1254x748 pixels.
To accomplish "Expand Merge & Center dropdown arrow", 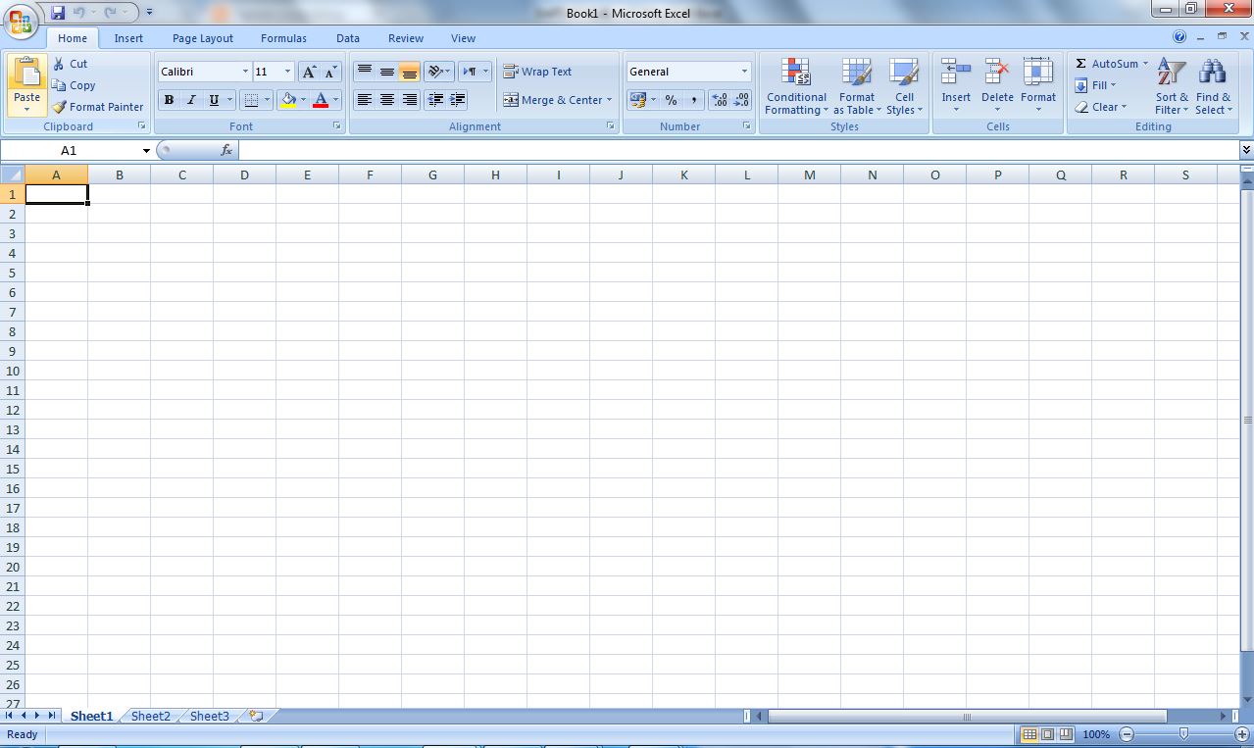I will [x=609, y=100].
